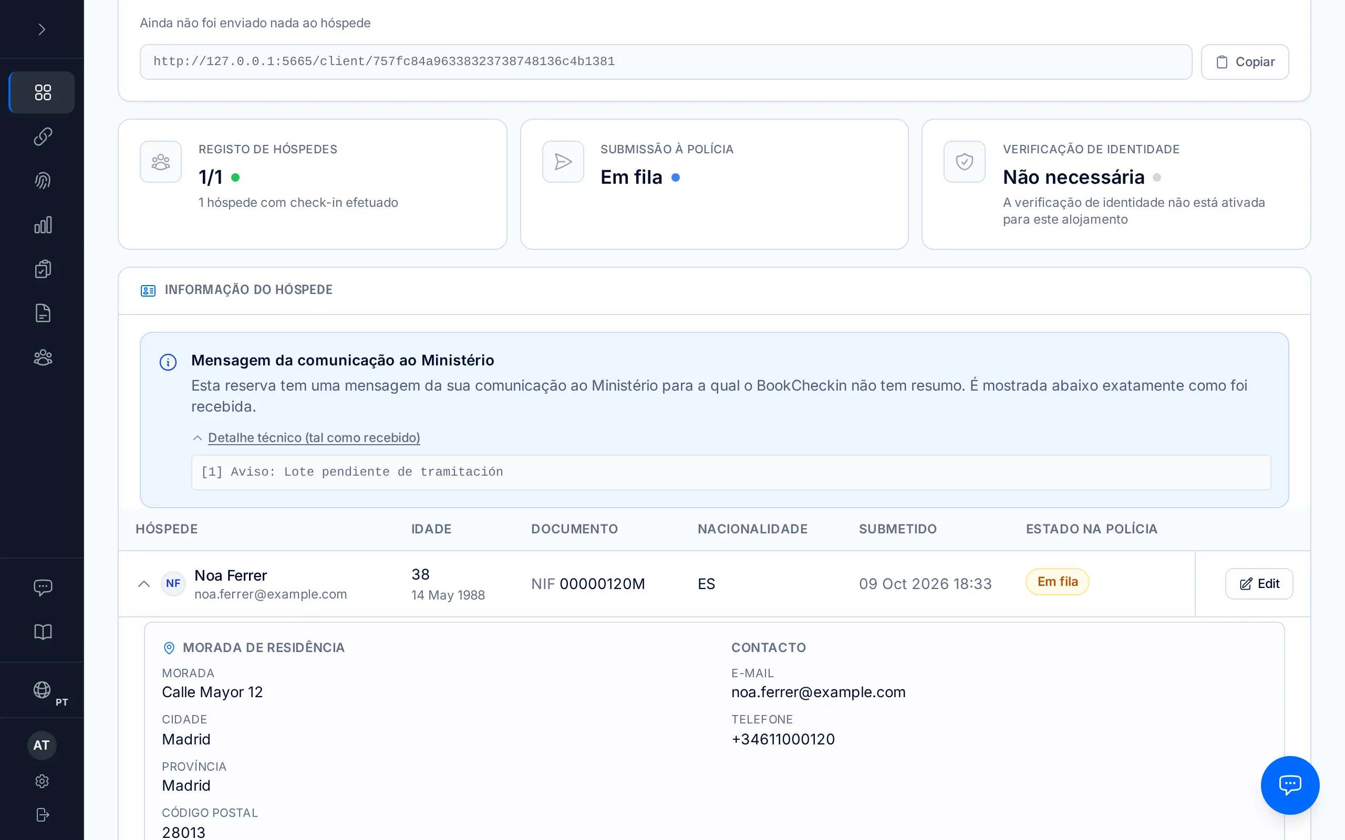The height and width of the screenshot is (840, 1345).
Task: Open settings gear icon in sidebar
Action: [x=42, y=781]
